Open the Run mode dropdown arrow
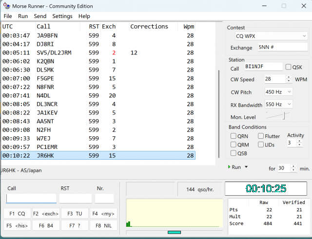 pos(246,167)
